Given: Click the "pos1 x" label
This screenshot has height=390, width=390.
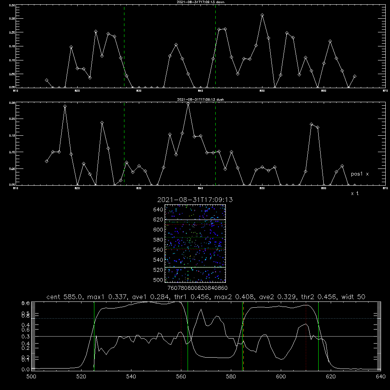Looking at the screenshot, I should tap(360, 174).
